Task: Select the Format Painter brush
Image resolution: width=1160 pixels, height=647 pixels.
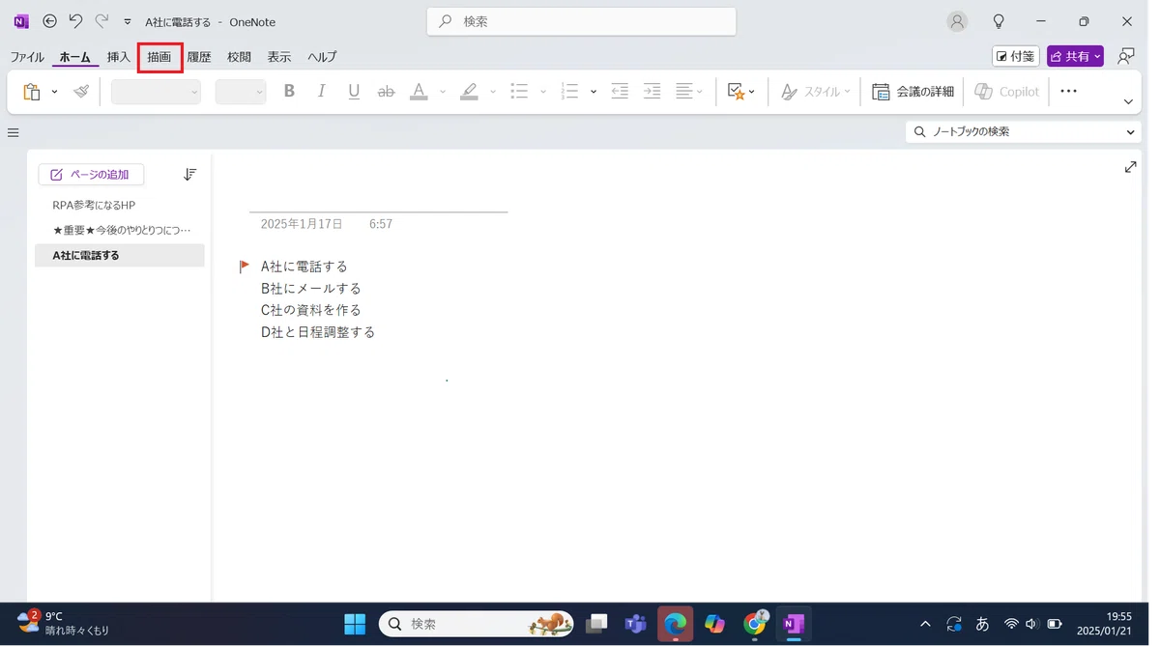Action: [x=81, y=92]
